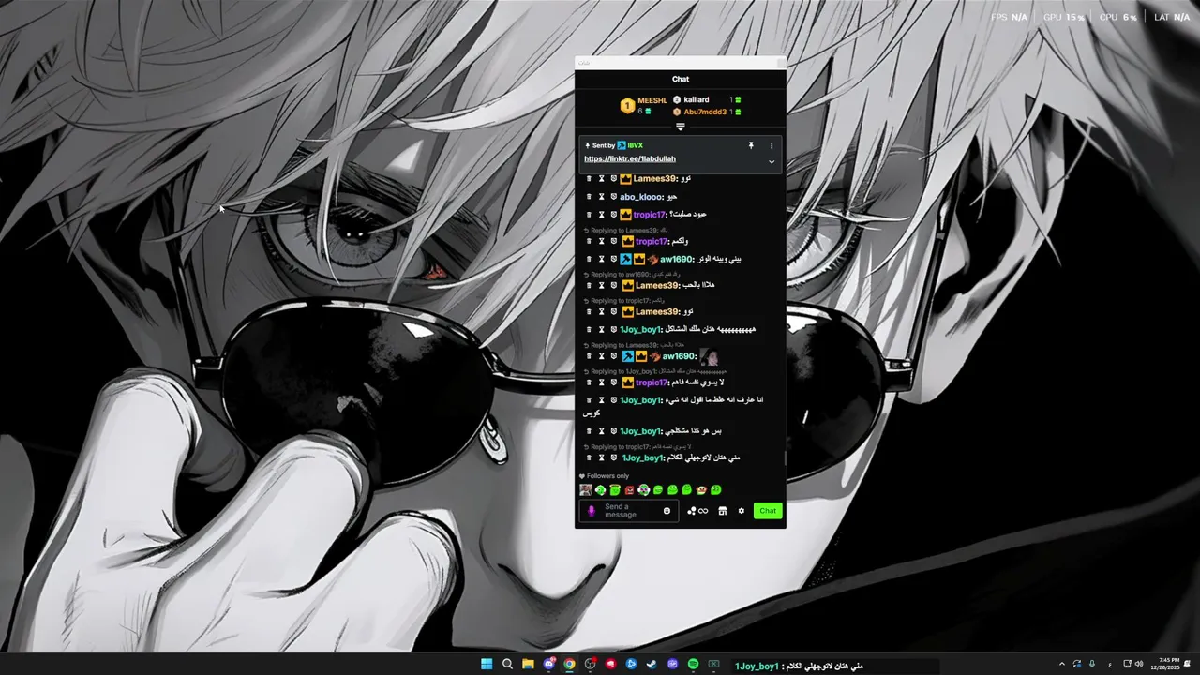Viewport: 1200px width, 675px height.
Task: Switch to Google Chrome in taskbar
Action: pyautogui.click(x=569, y=665)
